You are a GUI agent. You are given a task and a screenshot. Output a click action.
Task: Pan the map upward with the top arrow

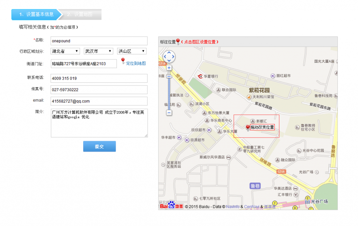[x=169, y=53]
